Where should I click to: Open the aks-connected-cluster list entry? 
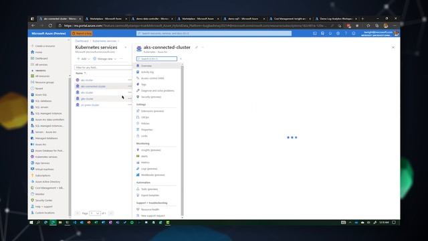pos(93,86)
